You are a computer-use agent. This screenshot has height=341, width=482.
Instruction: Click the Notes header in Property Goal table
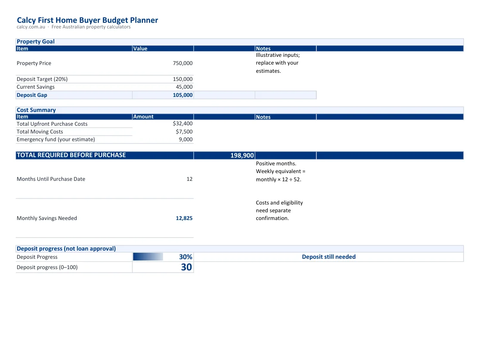tap(263, 49)
